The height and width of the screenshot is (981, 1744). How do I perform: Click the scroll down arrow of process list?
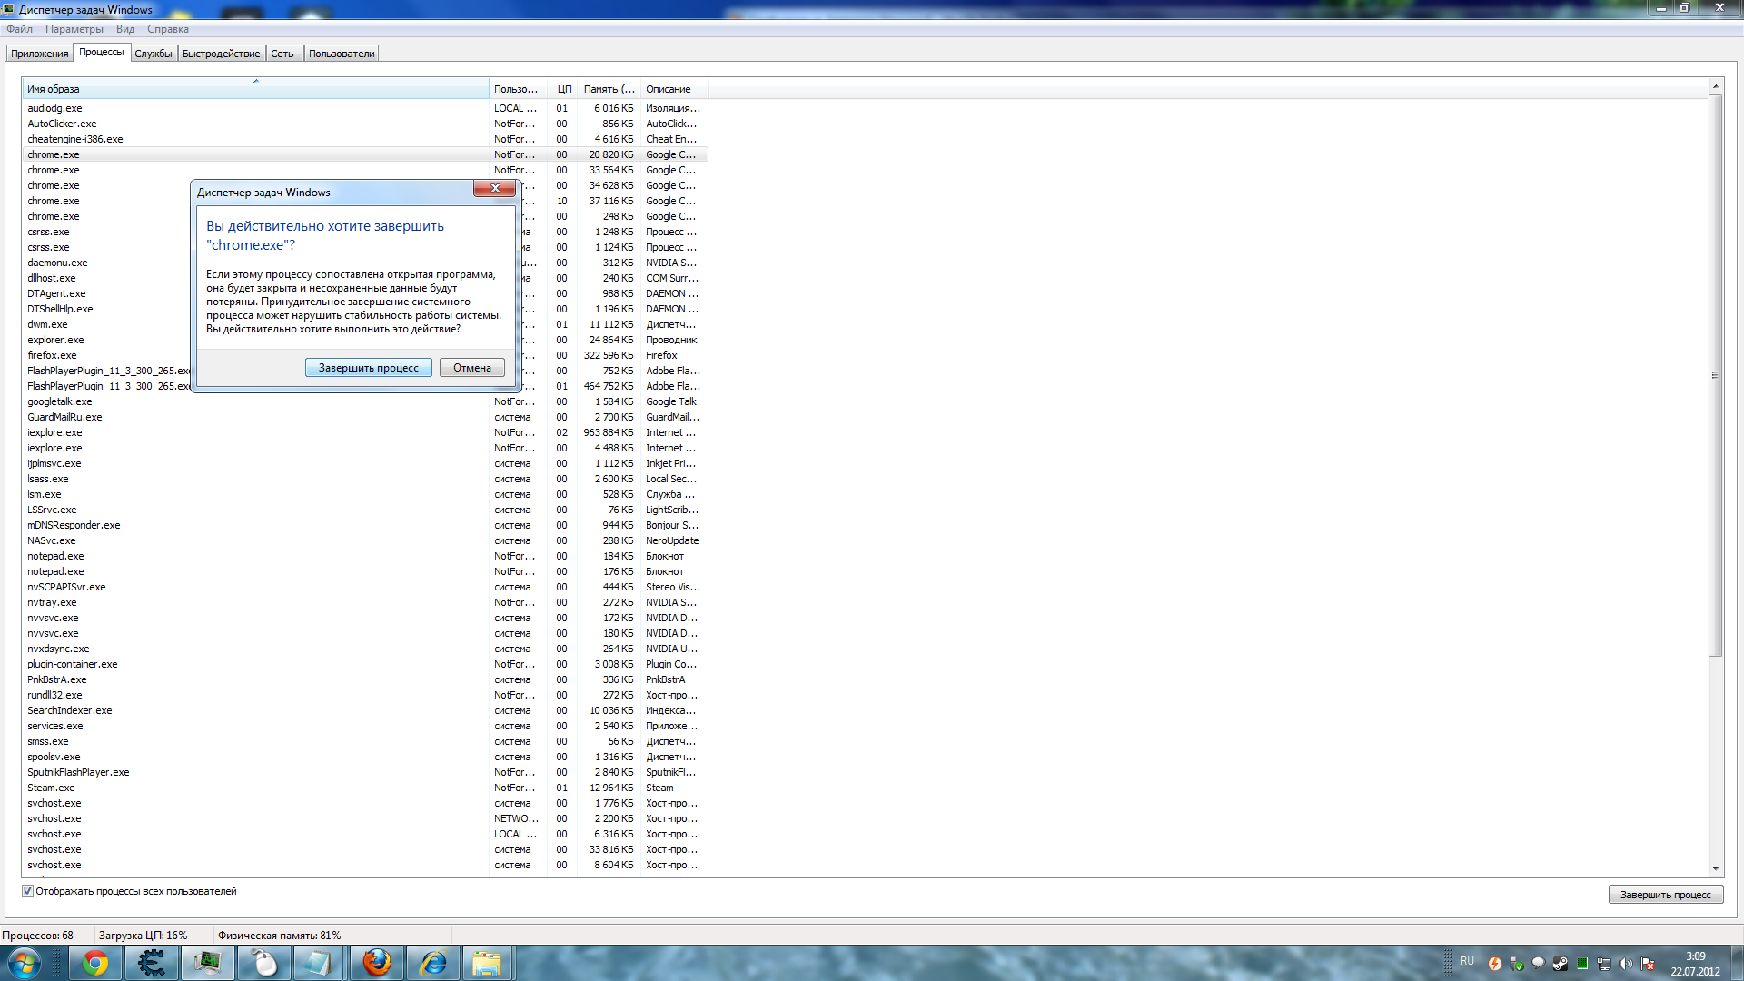point(1715,869)
